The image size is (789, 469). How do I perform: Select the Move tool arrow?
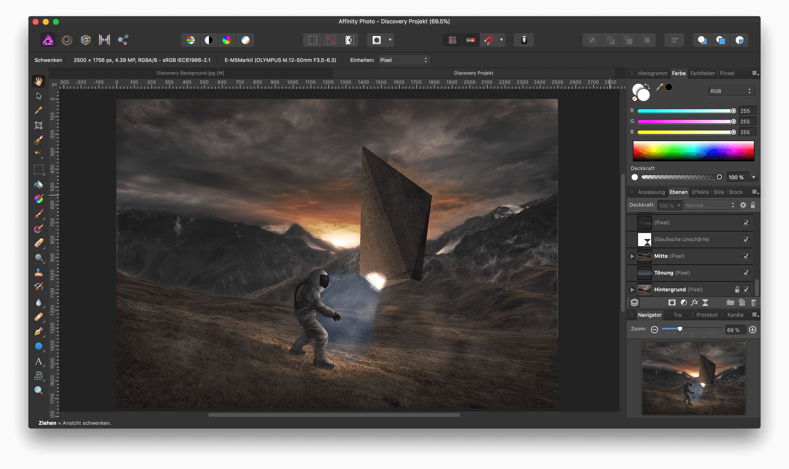pos(39,96)
